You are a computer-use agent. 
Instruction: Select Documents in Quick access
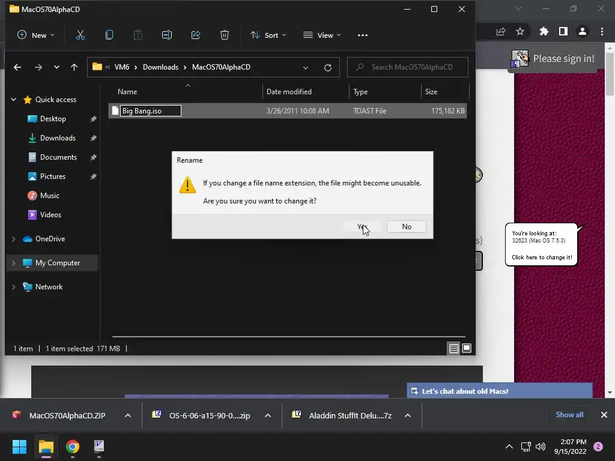[x=58, y=157]
